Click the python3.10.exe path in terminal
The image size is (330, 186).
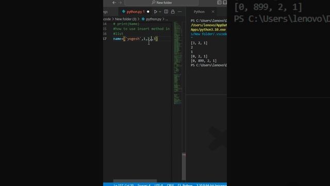208,30
